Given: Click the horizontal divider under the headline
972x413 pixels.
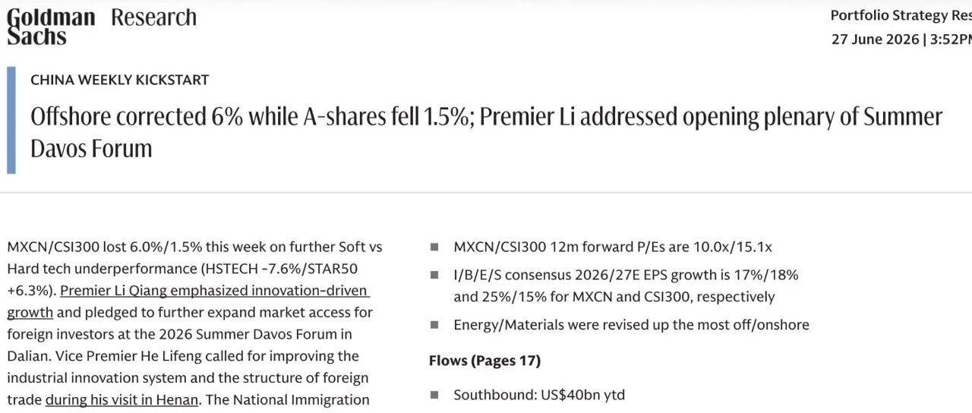Looking at the screenshot, I should tap(486, 193).
